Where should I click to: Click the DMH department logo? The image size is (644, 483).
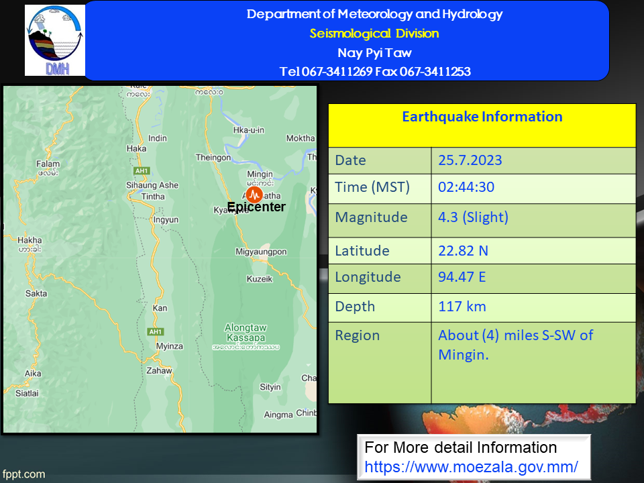[x=55, y=40]
